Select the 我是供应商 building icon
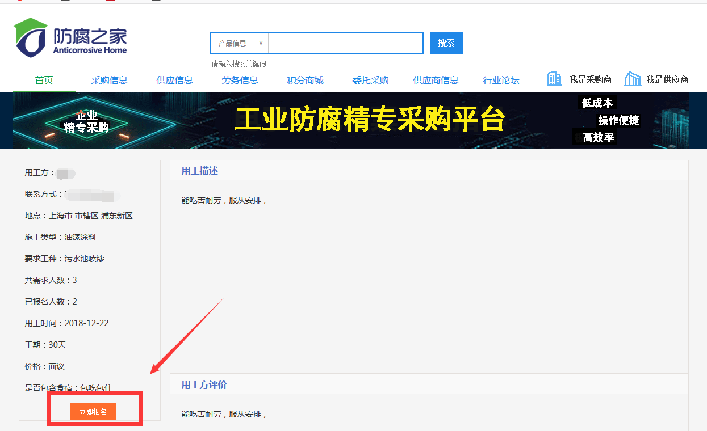Image resolution: width=707 pixels, height=431 pixels. pyautogui.click(x=632, y=78)
